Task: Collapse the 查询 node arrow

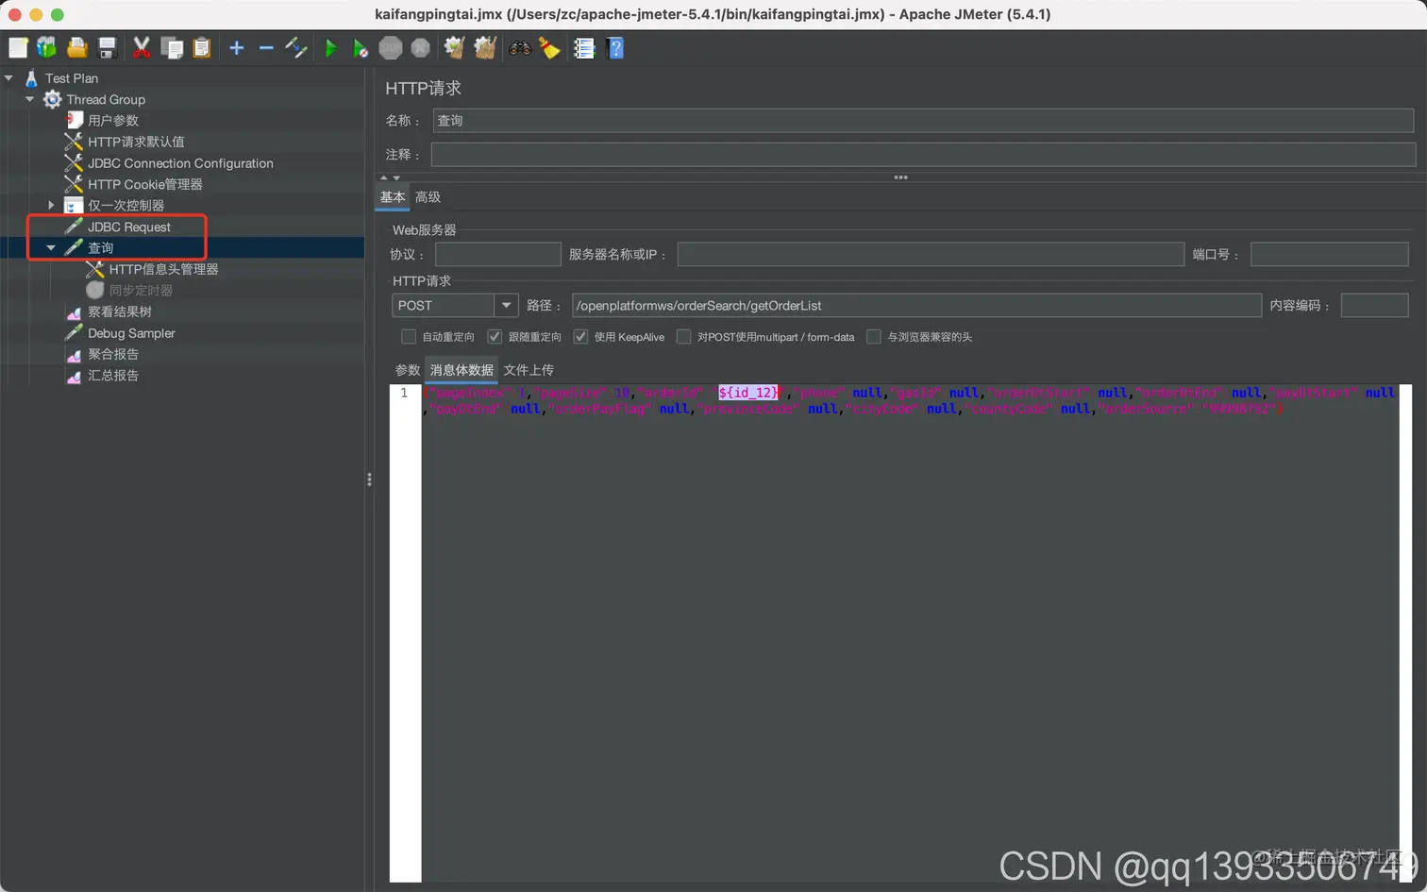Action: (x=52, y=248)
